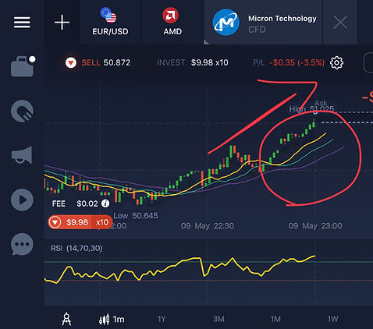Open the trading history magnet-shaped icon

22,111
